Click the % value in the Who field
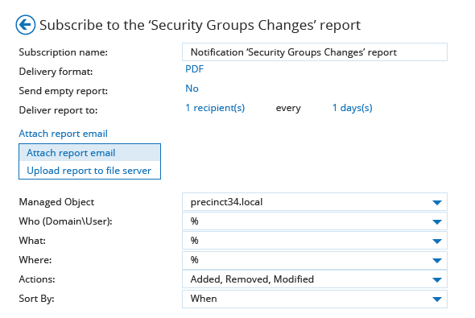Viewport: 475px width, 318px height. point(195,221)
